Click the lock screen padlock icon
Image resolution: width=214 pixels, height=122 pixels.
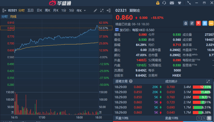158,3
